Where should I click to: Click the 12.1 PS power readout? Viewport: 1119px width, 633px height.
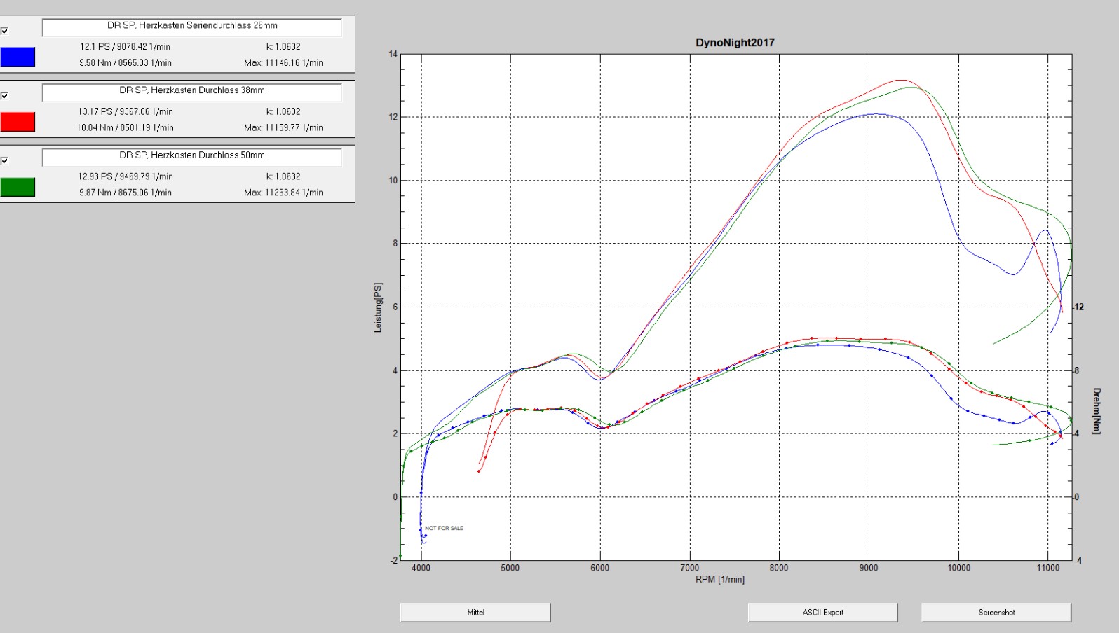[x=125, y=47]
